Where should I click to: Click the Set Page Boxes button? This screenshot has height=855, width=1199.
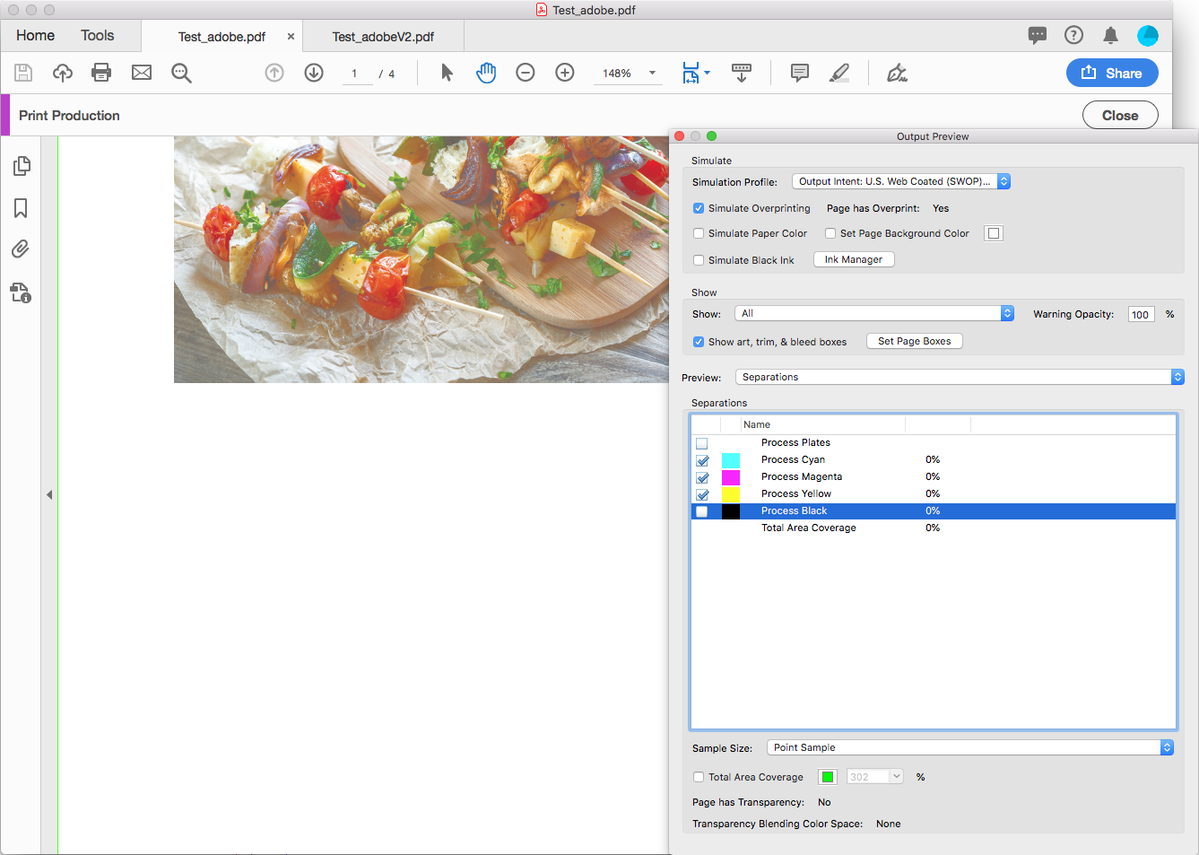tap(915, 341)
